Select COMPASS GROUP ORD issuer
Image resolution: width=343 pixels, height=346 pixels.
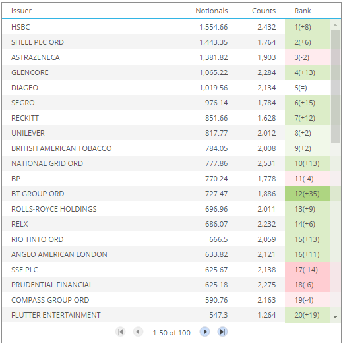coord(50,300)
